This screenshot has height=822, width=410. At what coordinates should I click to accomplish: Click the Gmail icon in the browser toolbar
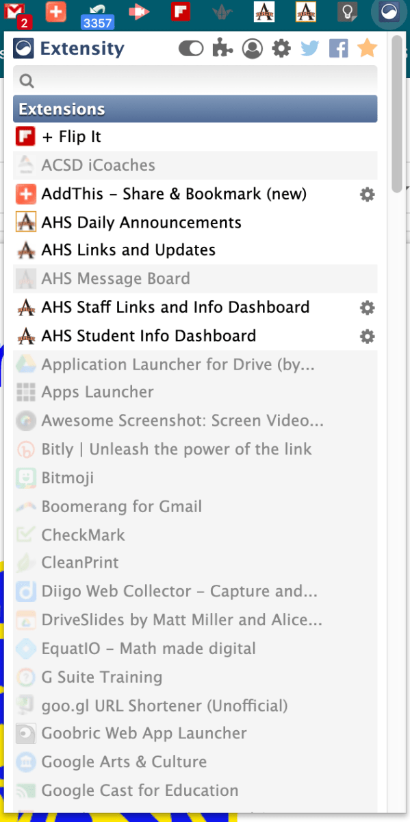click(15, 11)
